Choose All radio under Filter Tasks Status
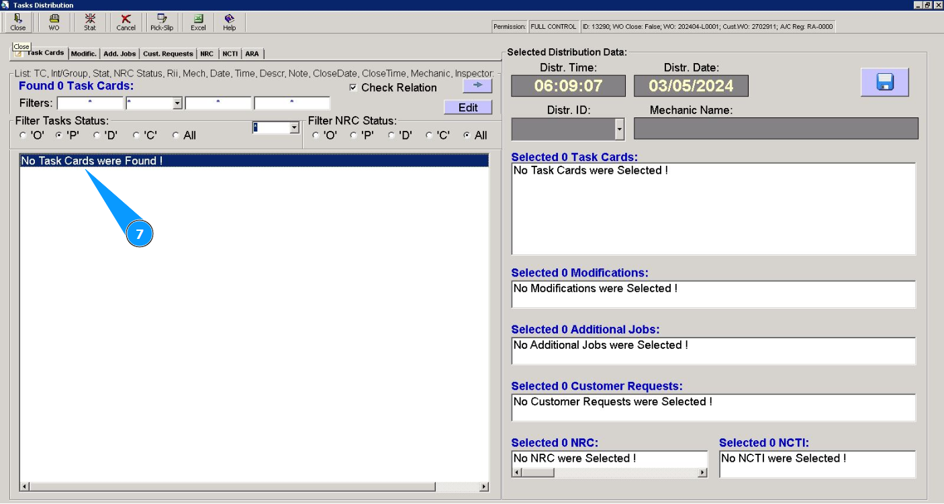 (x=176, y=136)
